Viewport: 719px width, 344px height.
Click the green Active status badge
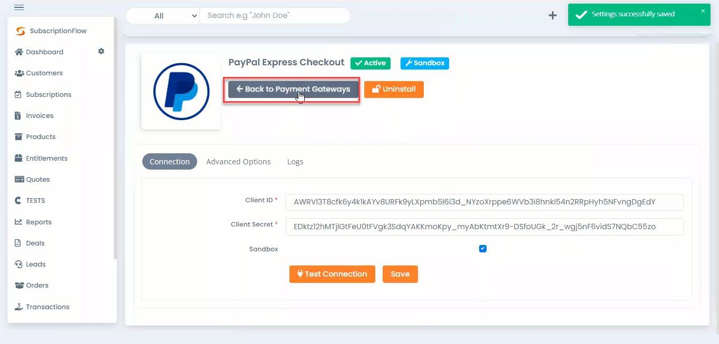pos(371,63)
